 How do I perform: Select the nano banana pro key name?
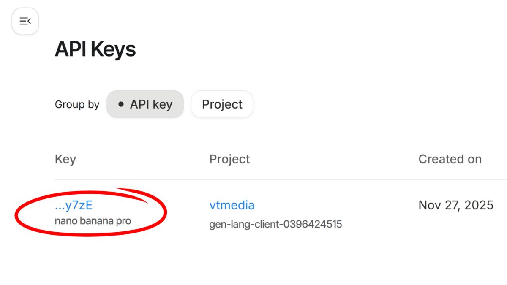(93, 221)
